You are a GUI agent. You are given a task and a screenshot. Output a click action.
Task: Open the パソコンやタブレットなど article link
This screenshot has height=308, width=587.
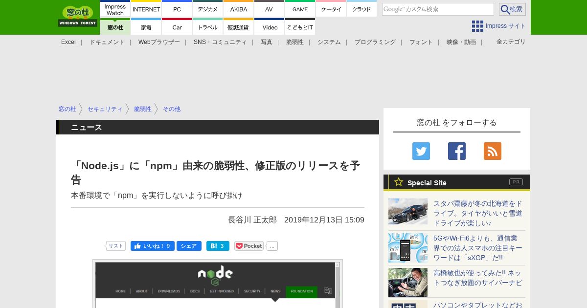478,305
